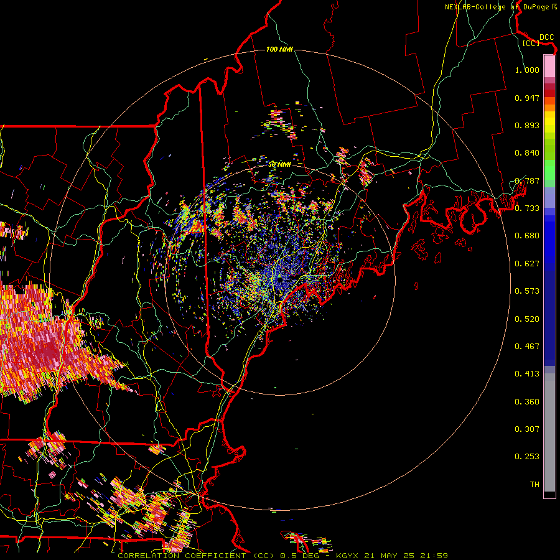Pick the dark navy band near 0.520
The image size is (560, 560).
click(549, 318)
